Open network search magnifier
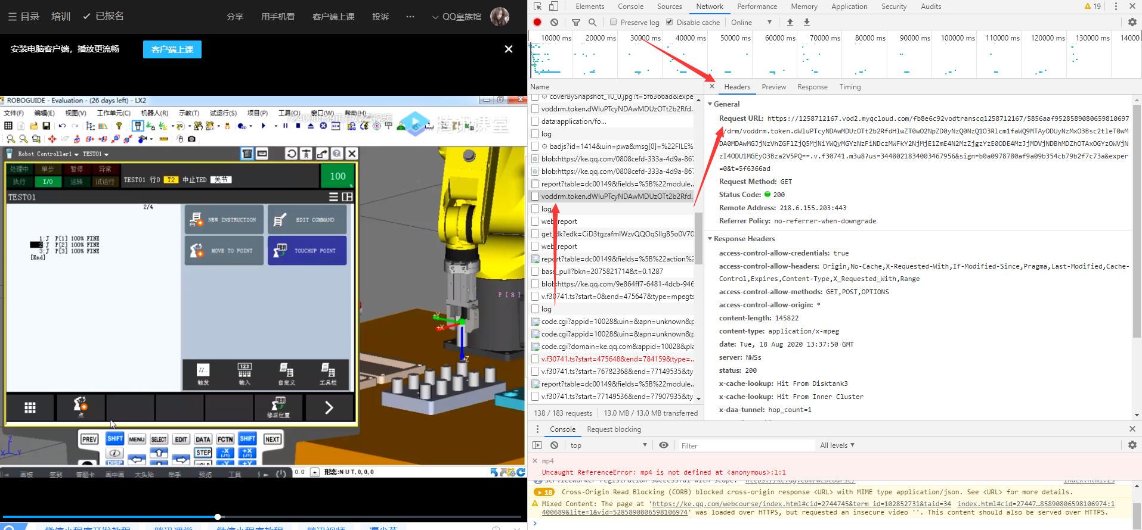Image resolution: width=1142 pixels, height=530 pixels. [x=592, y=22]
